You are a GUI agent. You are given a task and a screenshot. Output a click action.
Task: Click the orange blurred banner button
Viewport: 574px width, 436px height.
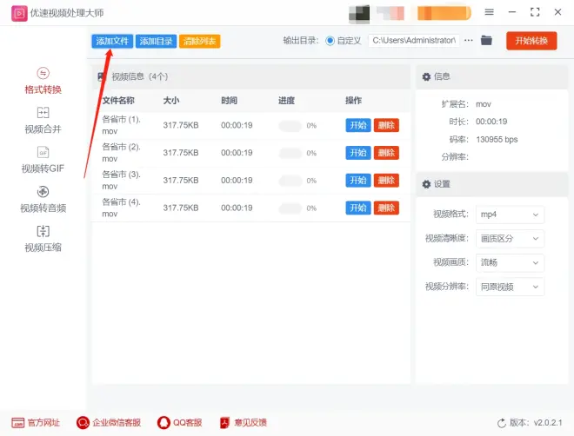click(444, 14)
